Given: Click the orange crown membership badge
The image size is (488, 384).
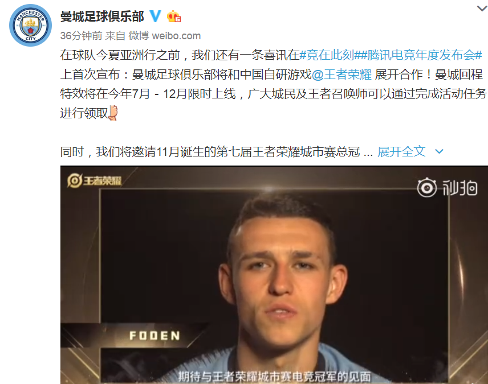Looking at the screenshot, I should pyautogui.click(x=174, y=16).
